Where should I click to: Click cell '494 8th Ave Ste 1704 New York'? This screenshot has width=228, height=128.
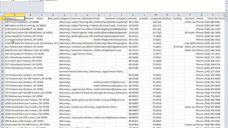tap(15, 50)
